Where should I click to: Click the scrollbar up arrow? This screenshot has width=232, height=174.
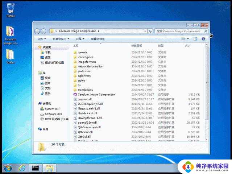[207, 45]
